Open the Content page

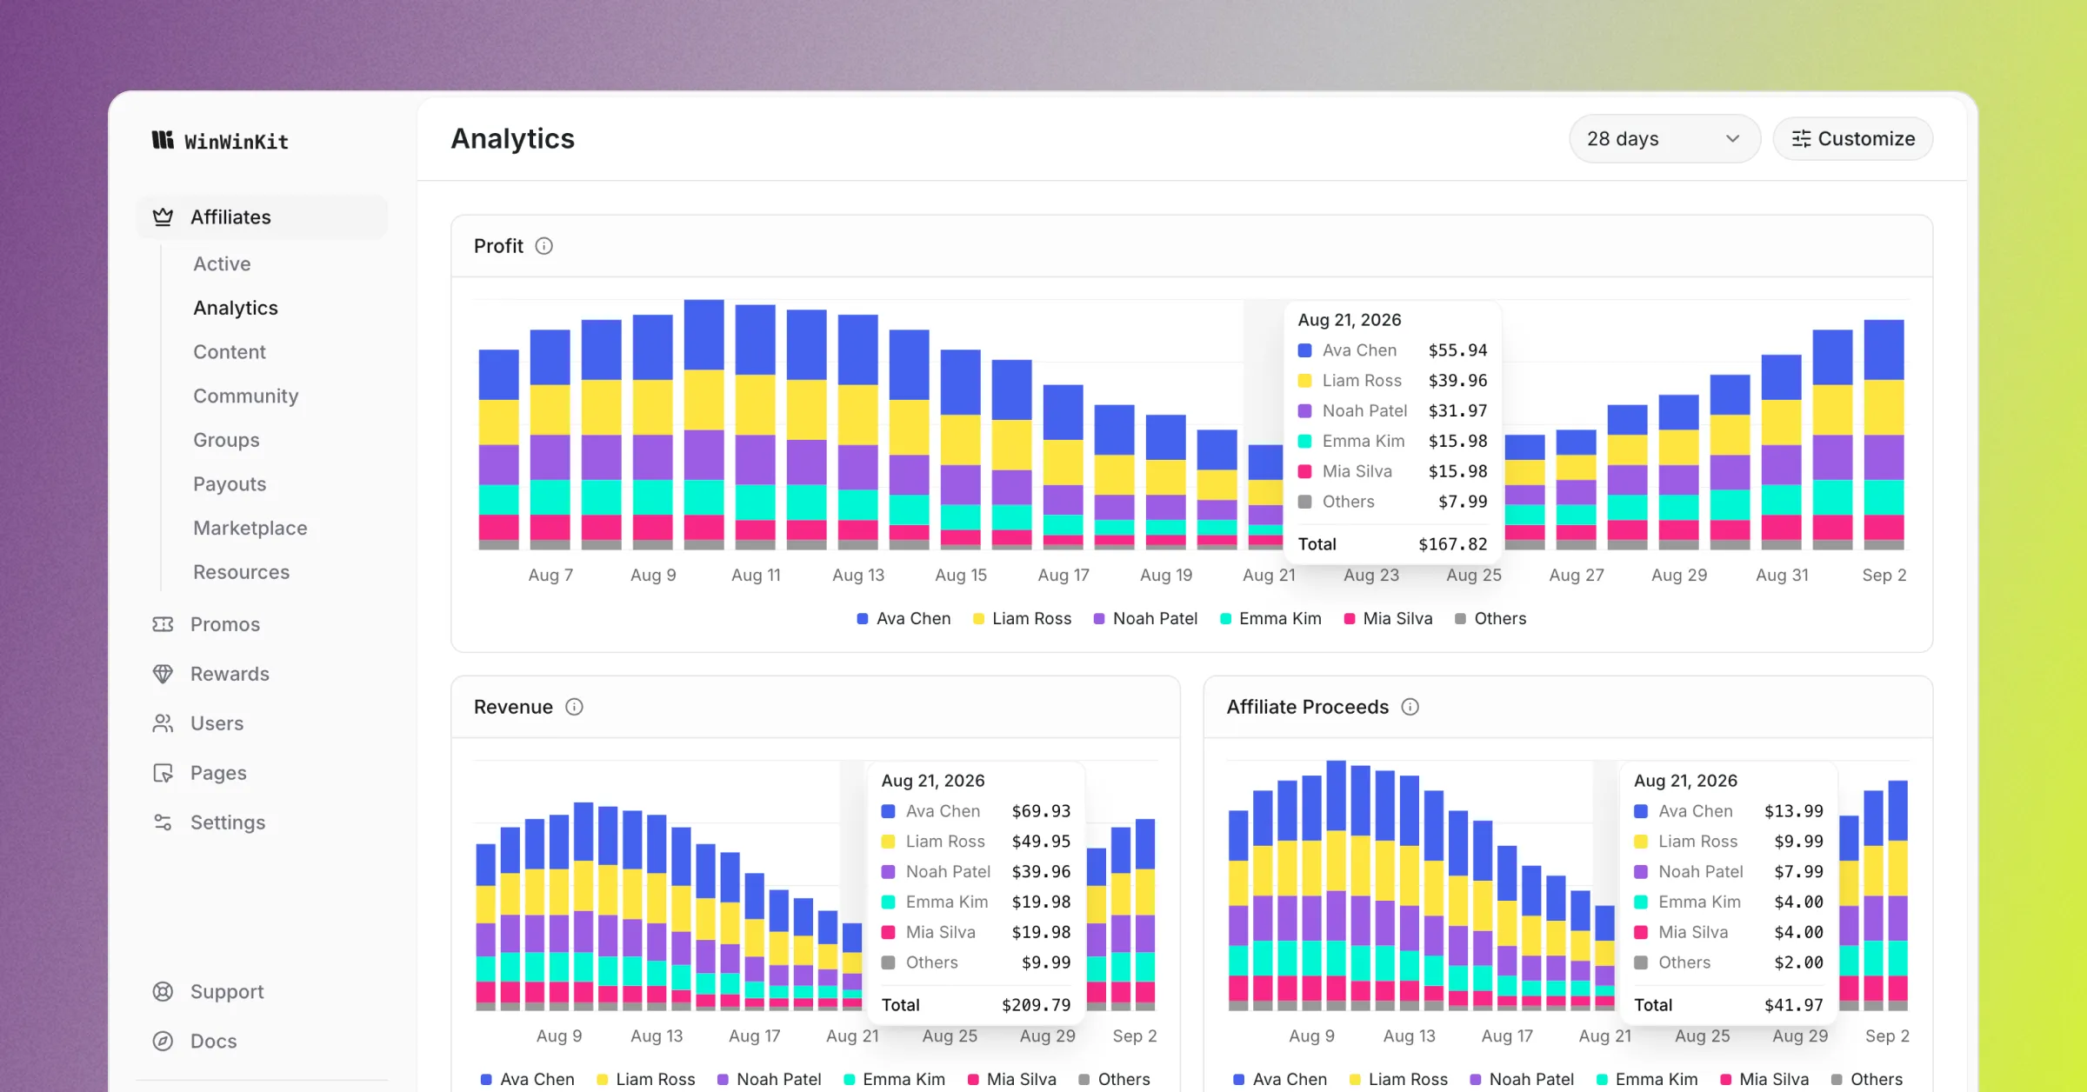(x=230, y=352)
